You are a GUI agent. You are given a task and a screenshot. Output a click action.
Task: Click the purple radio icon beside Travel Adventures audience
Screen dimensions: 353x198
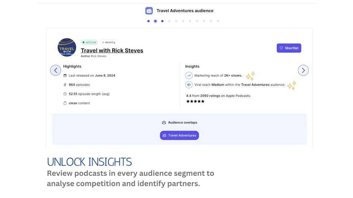[149, 11]
